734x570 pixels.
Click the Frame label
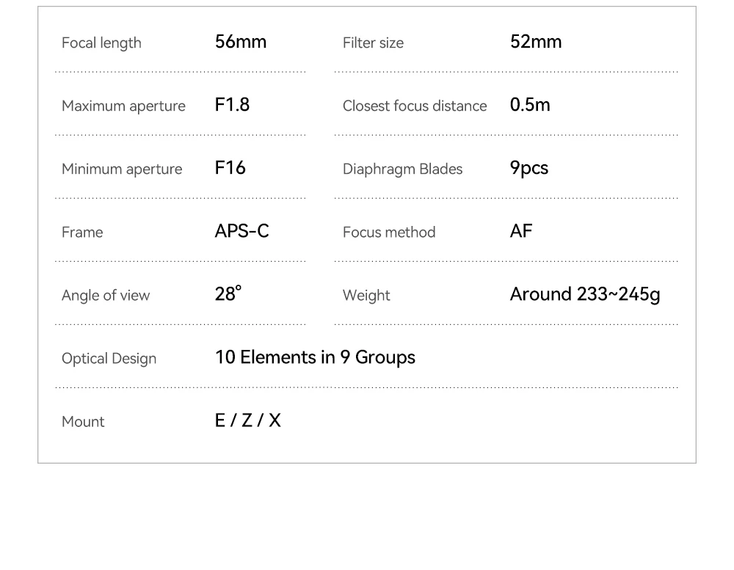[82, 232]
